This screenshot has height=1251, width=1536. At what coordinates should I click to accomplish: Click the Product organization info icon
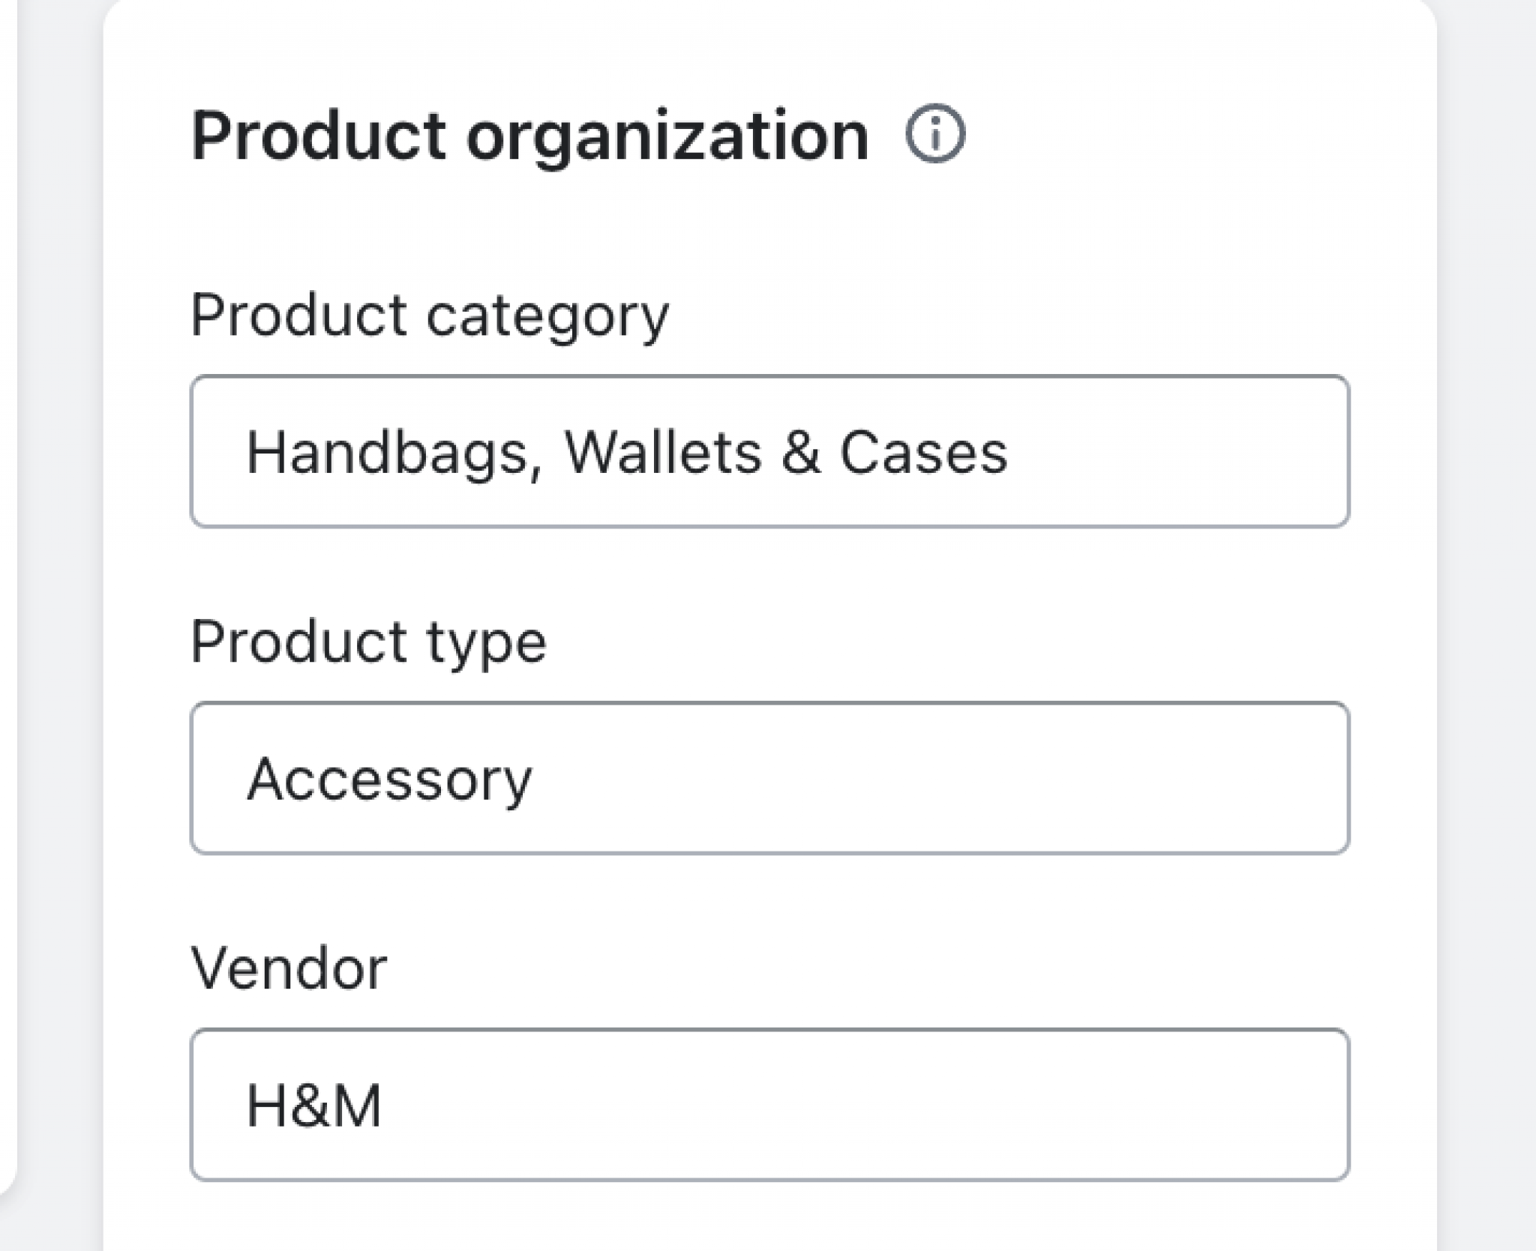pos(934,135)
